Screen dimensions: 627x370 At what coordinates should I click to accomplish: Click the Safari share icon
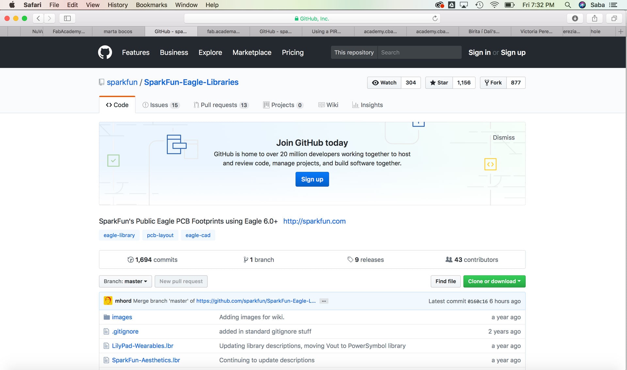[594, 18]
